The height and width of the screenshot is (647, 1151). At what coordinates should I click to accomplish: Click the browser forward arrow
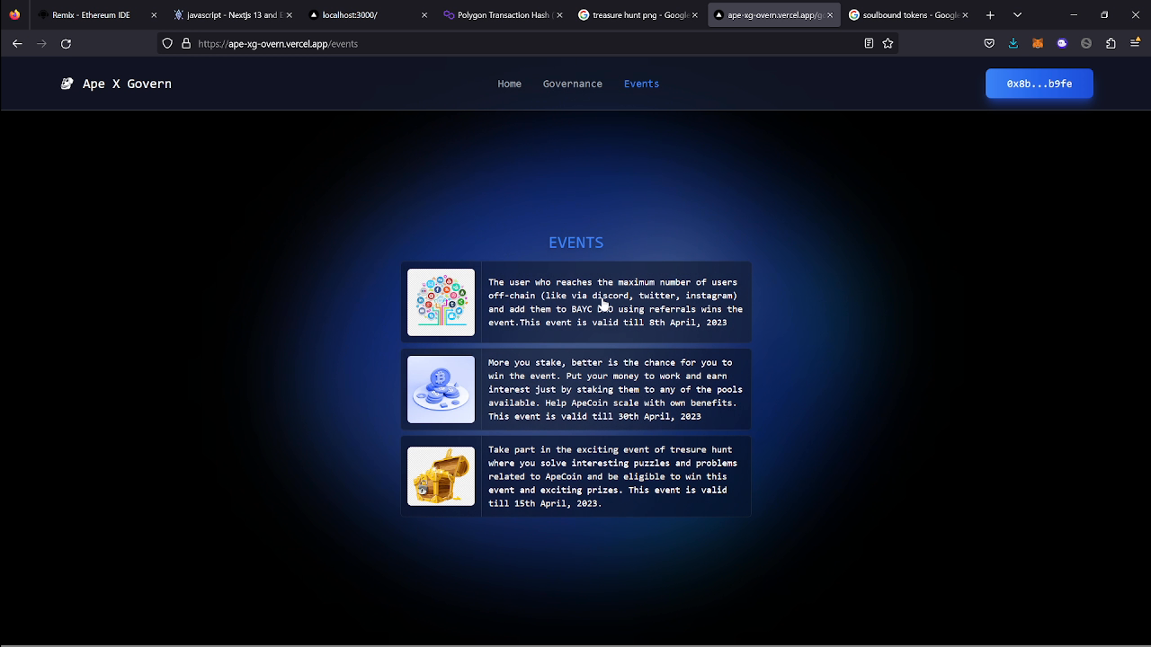(x=41, y=43)
